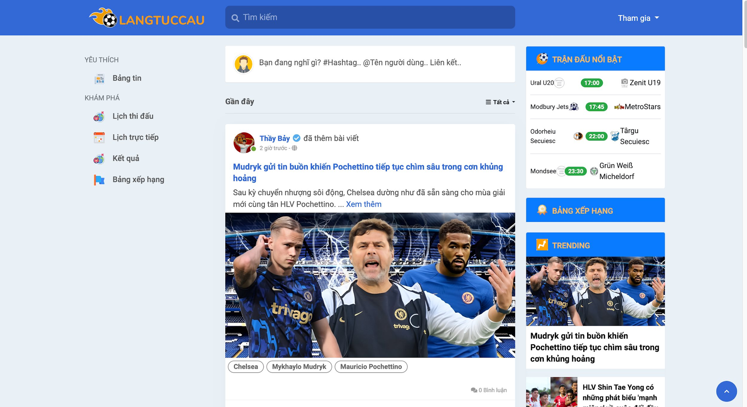The image size is (747, 407).
Task: Click the search magnifier icon
Action: pos(235,17)
